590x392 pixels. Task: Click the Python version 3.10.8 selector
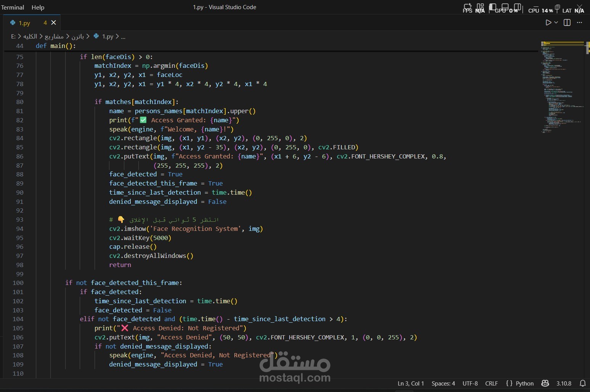click(x=564, y=384)
